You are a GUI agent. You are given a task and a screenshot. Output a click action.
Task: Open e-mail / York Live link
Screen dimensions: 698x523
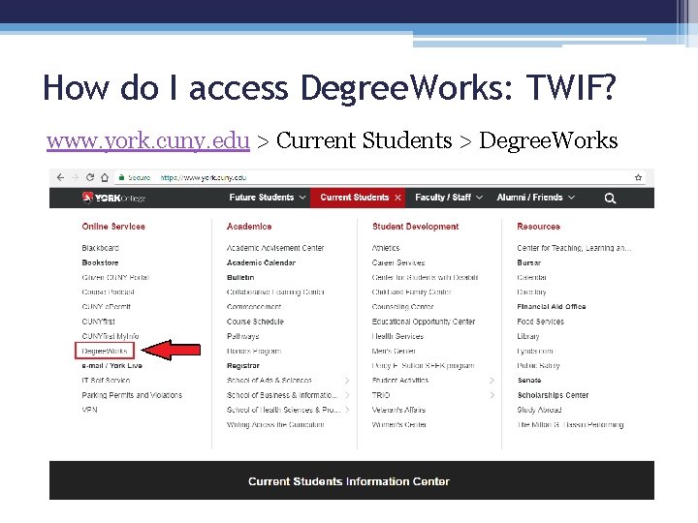click(x=111, y=365)
